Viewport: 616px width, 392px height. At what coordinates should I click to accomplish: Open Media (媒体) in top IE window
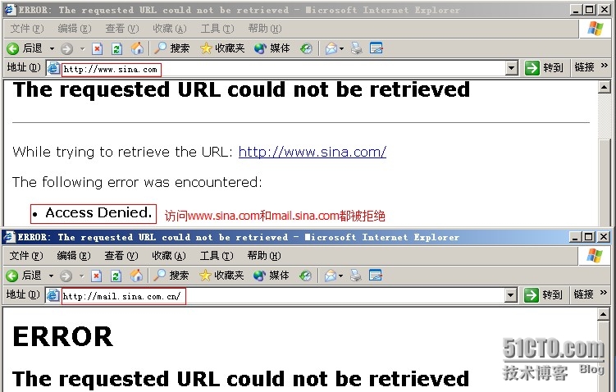point(271,48)
